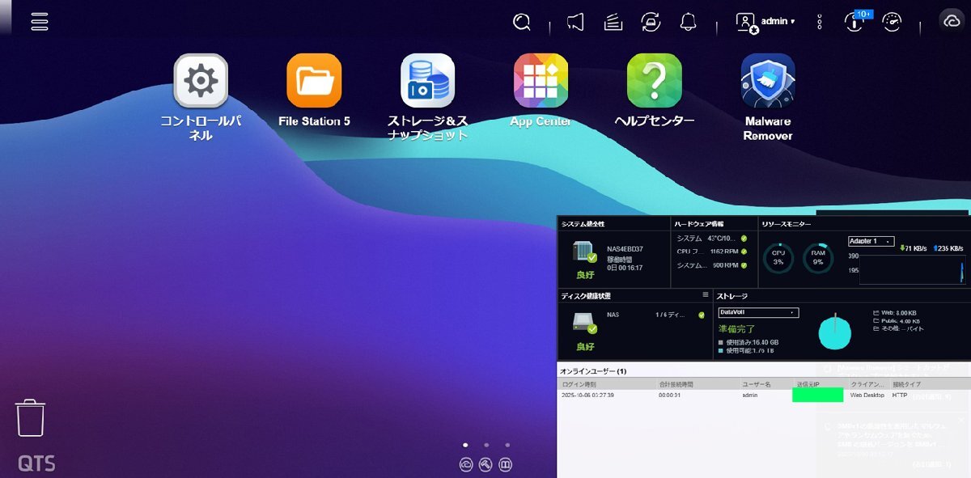Click the システム 43°C temperature row
971x478 pixels.
(711, 239)
